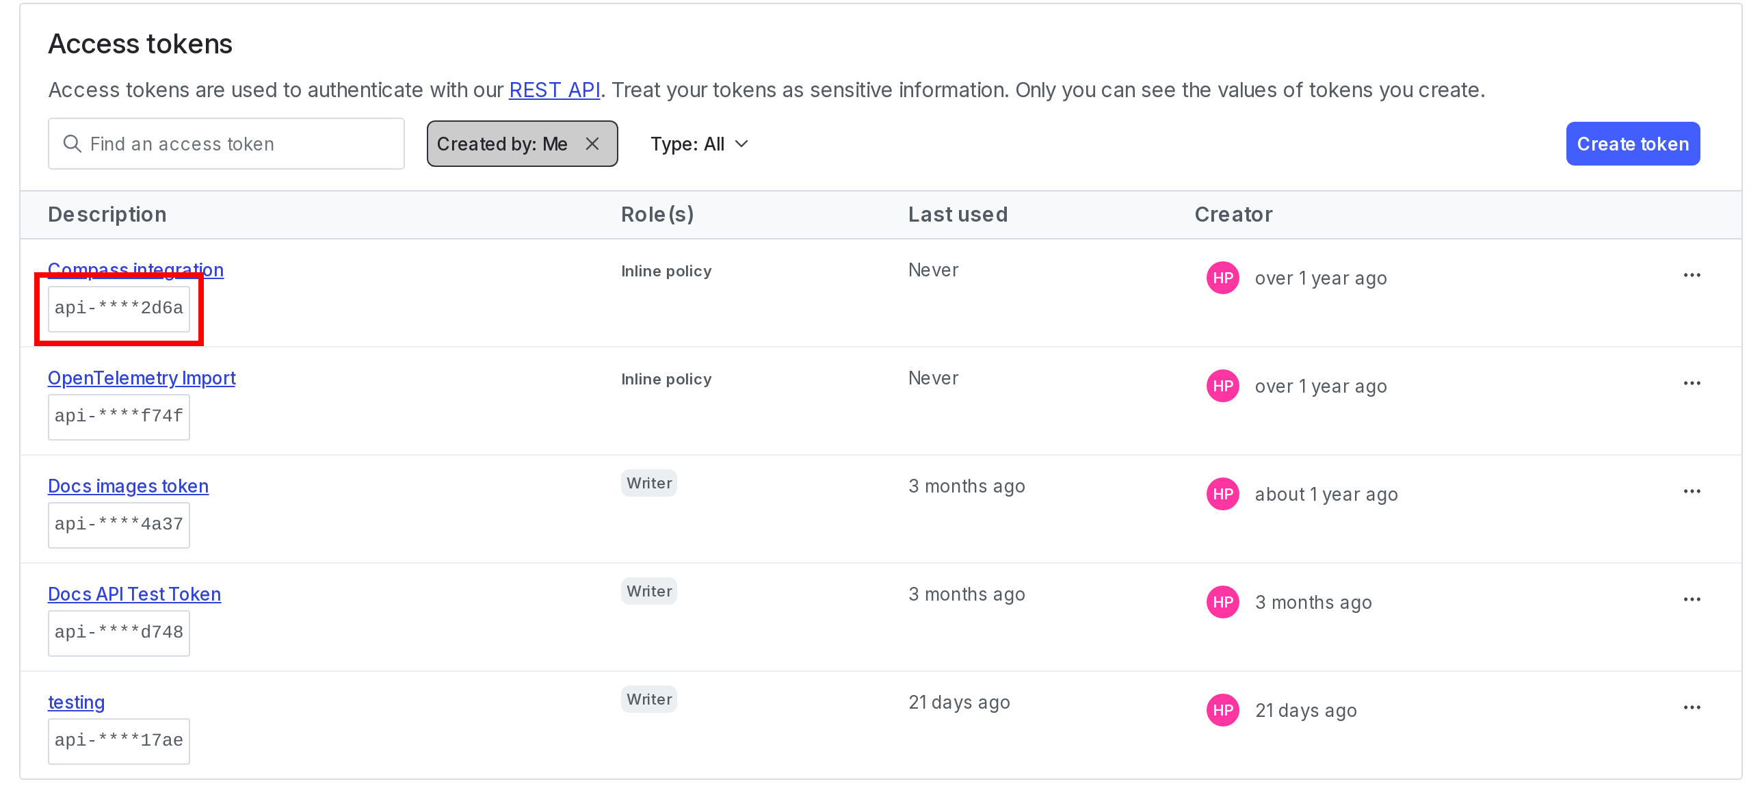Viewport: 1762px width, 799px height.
Task: Click the Create token button
Action: click(1633, 144)
